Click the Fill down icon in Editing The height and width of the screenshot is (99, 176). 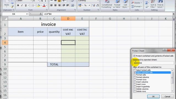tap(146, 3)
